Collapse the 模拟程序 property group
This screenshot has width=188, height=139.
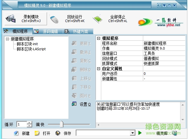coord(98,39)
